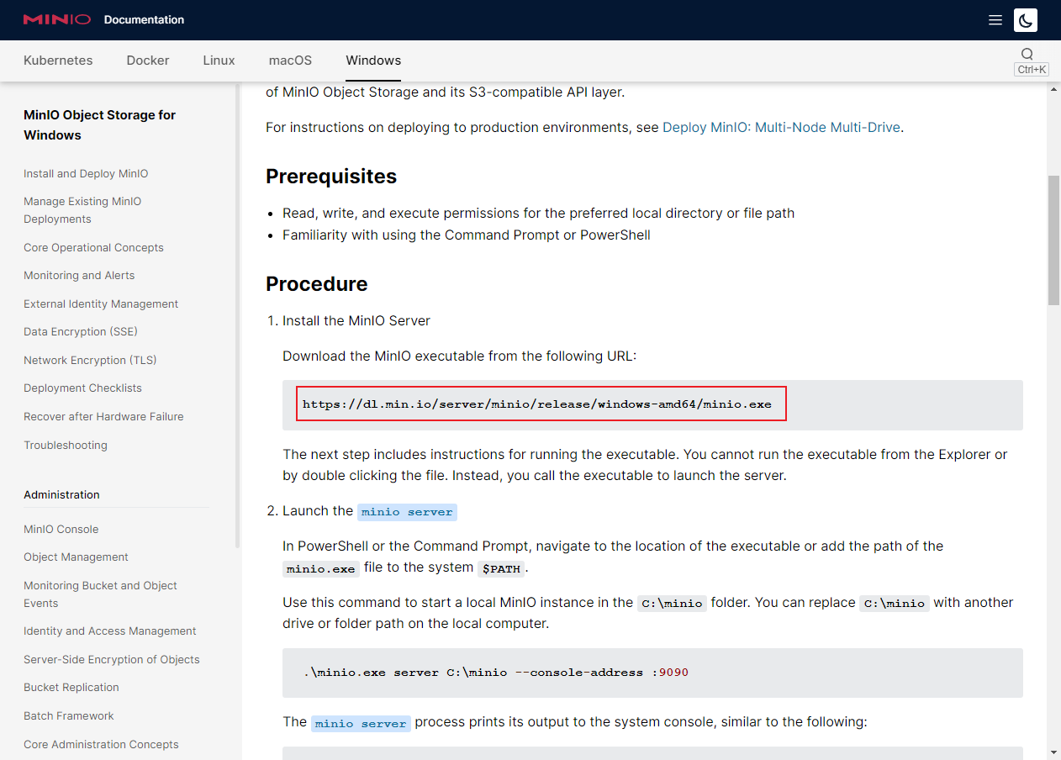This screenshot has width=1061, height=760.
Task: Open Deploy MinIO: Multi-Node Multi-Drive link
Action: (781, 128)
